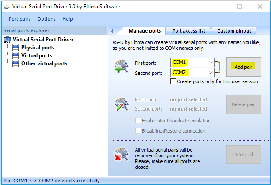Click the Delete pair button
The image size is (271, 185).
tap(244, 104)
